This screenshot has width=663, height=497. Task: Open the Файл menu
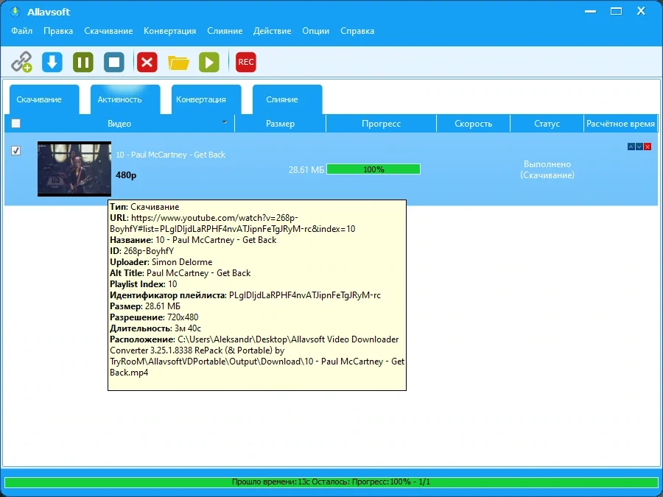pos(21,31)
